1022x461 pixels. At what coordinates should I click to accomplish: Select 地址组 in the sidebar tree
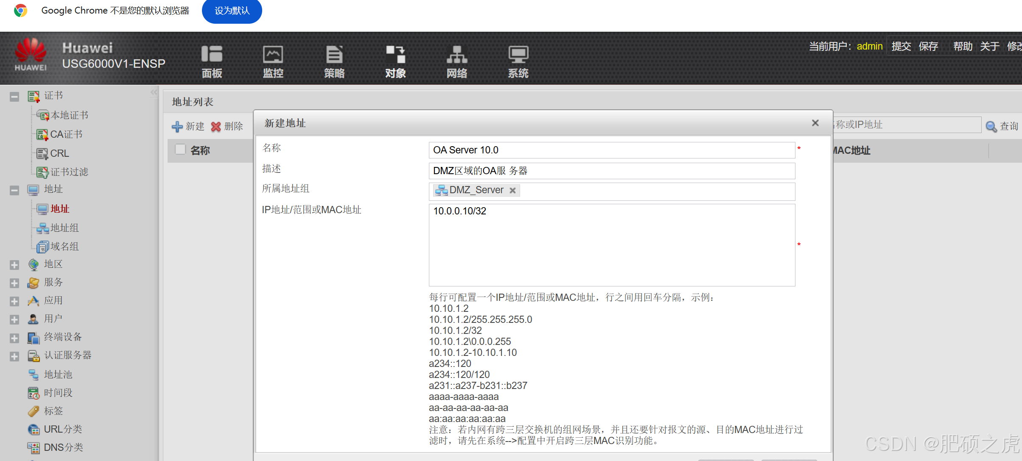click(x=64, y=228)
